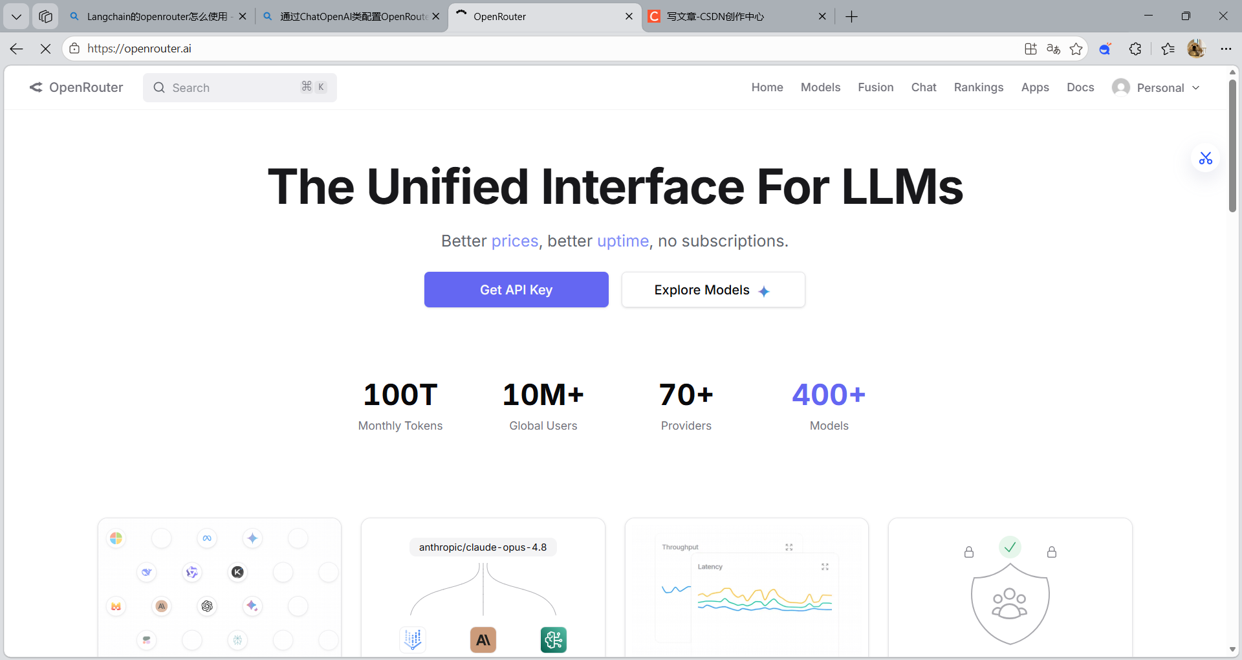Click the translate page icon in the address bar
The height and width of the screenshot is (660, 1242).
[1053, 49]
